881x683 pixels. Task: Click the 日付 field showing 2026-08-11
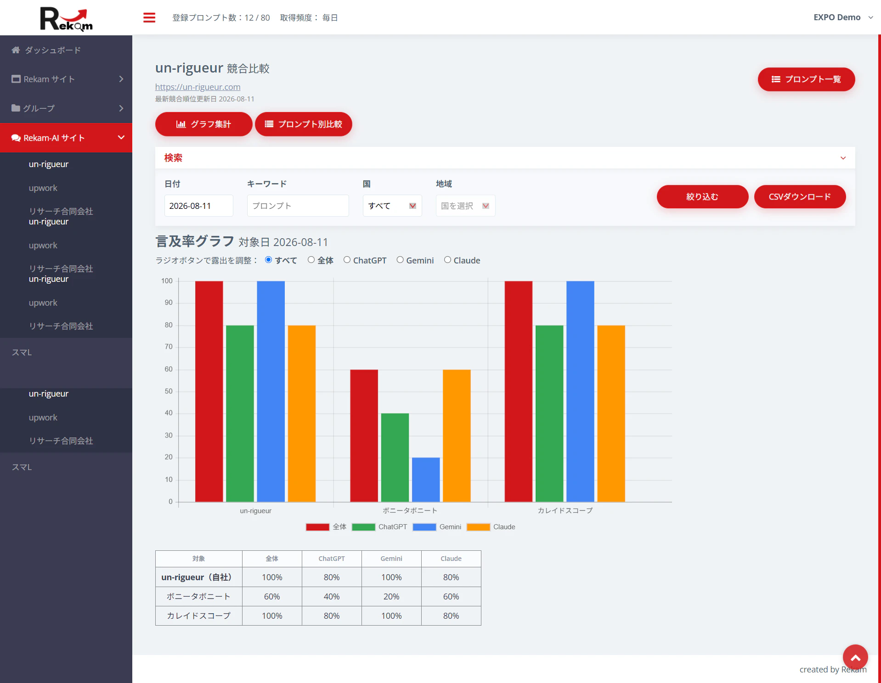point(198,206)
